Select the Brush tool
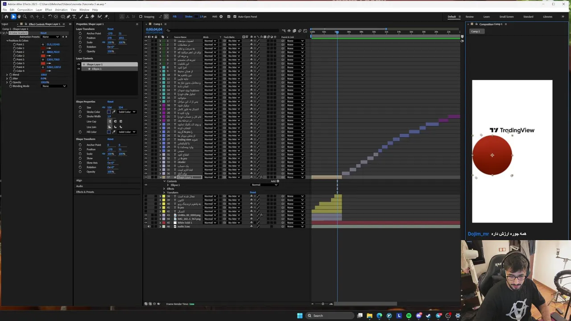This screenshot has height=321, width=571. pyautogui.click(x=81, y=16)
